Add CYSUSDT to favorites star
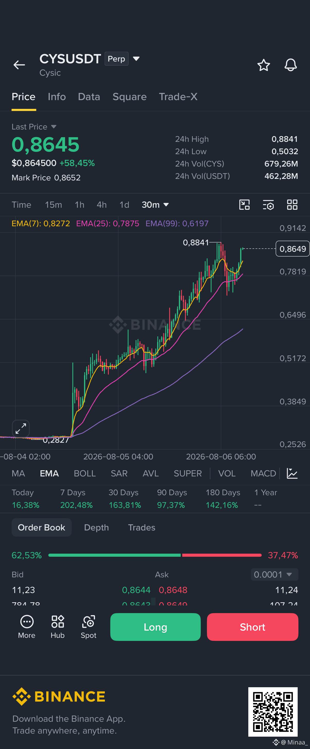Image resolution: width=310 pixels, height=749 pixels. pyautogui.click(x=263, y=65)
